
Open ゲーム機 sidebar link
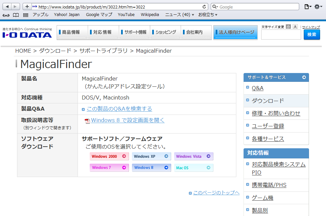click(263, 198)
